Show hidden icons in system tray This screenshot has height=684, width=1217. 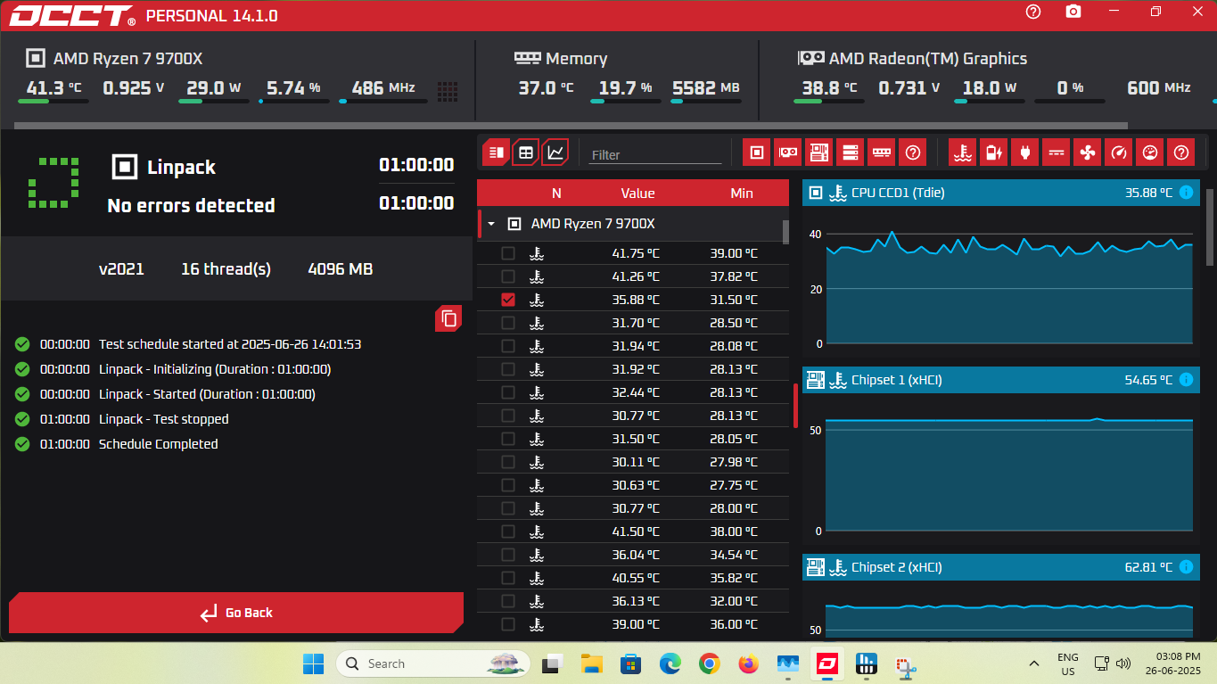pyautogui.click(x=1034, y=663)
